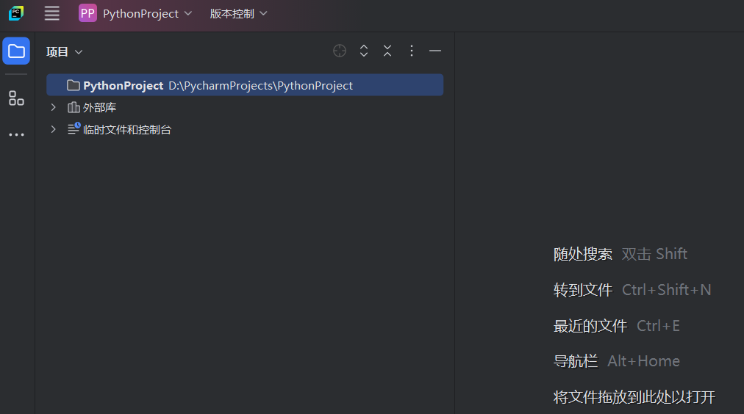Viewport: 744px width, 414px height.
Task: Expand the 外部库 tree node
Action: click(x=53, y=107)
